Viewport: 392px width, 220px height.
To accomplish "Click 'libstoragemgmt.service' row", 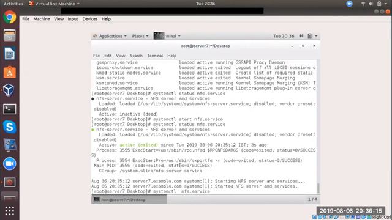I will 206,88.
